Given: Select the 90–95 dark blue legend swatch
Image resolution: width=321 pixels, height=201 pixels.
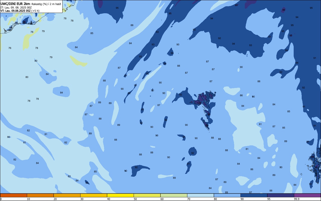Looking at the screenshot, I should [254, 195].
